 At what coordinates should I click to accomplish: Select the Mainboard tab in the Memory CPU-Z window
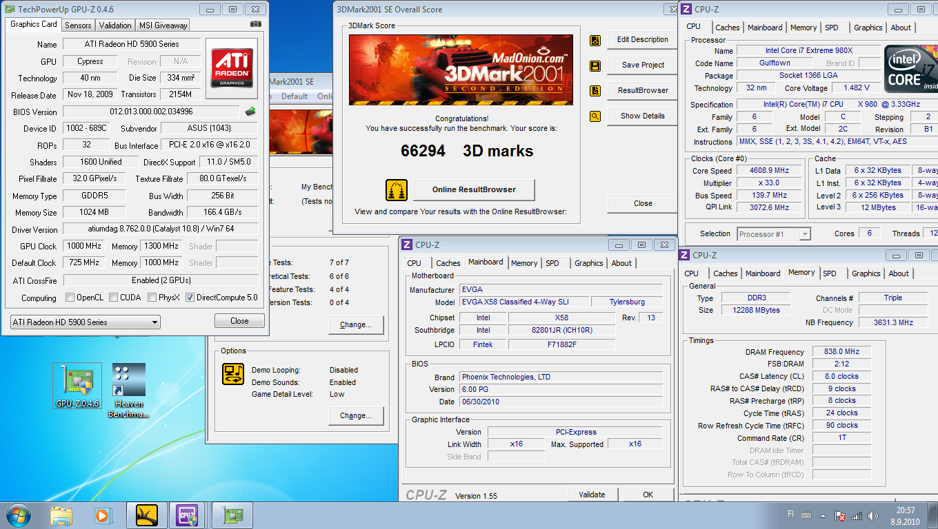coord(763,273)
